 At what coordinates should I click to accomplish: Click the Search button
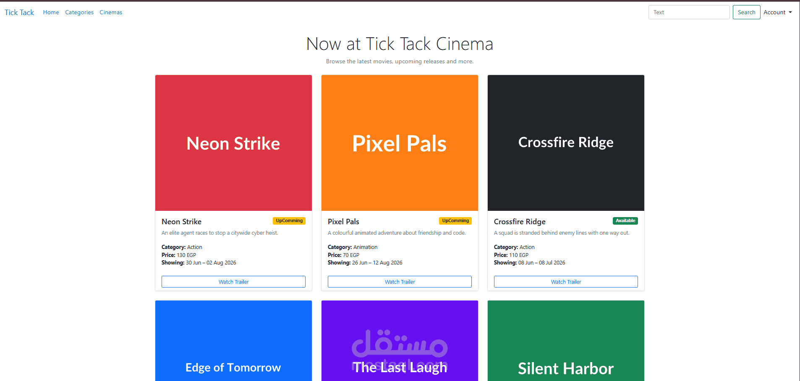tap(746, 12)
